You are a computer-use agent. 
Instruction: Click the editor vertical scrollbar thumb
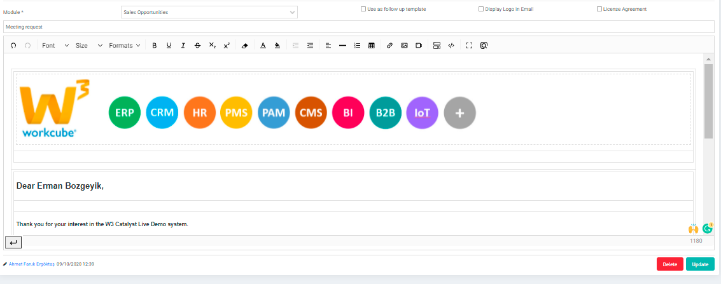pos(708,101)
